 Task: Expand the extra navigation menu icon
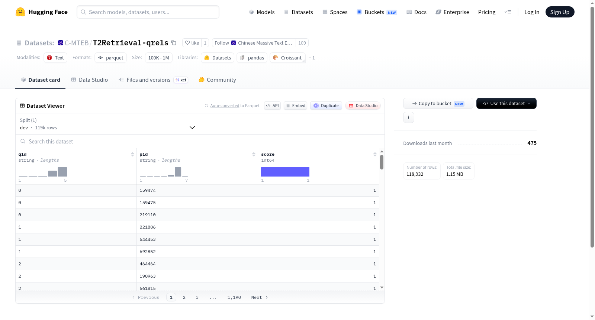point(508,12)
